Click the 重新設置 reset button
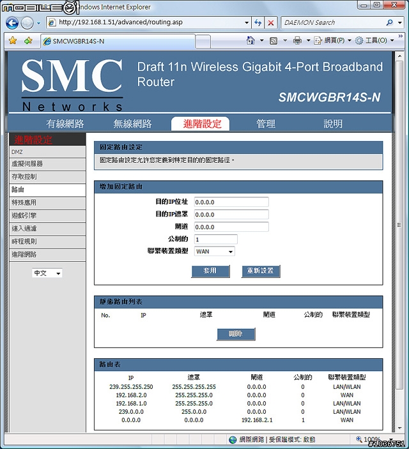Image resolution: width=409 pixels, height=449 pixels. coord(261,271)
